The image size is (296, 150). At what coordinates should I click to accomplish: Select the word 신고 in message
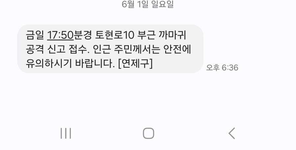pos(56,49)
